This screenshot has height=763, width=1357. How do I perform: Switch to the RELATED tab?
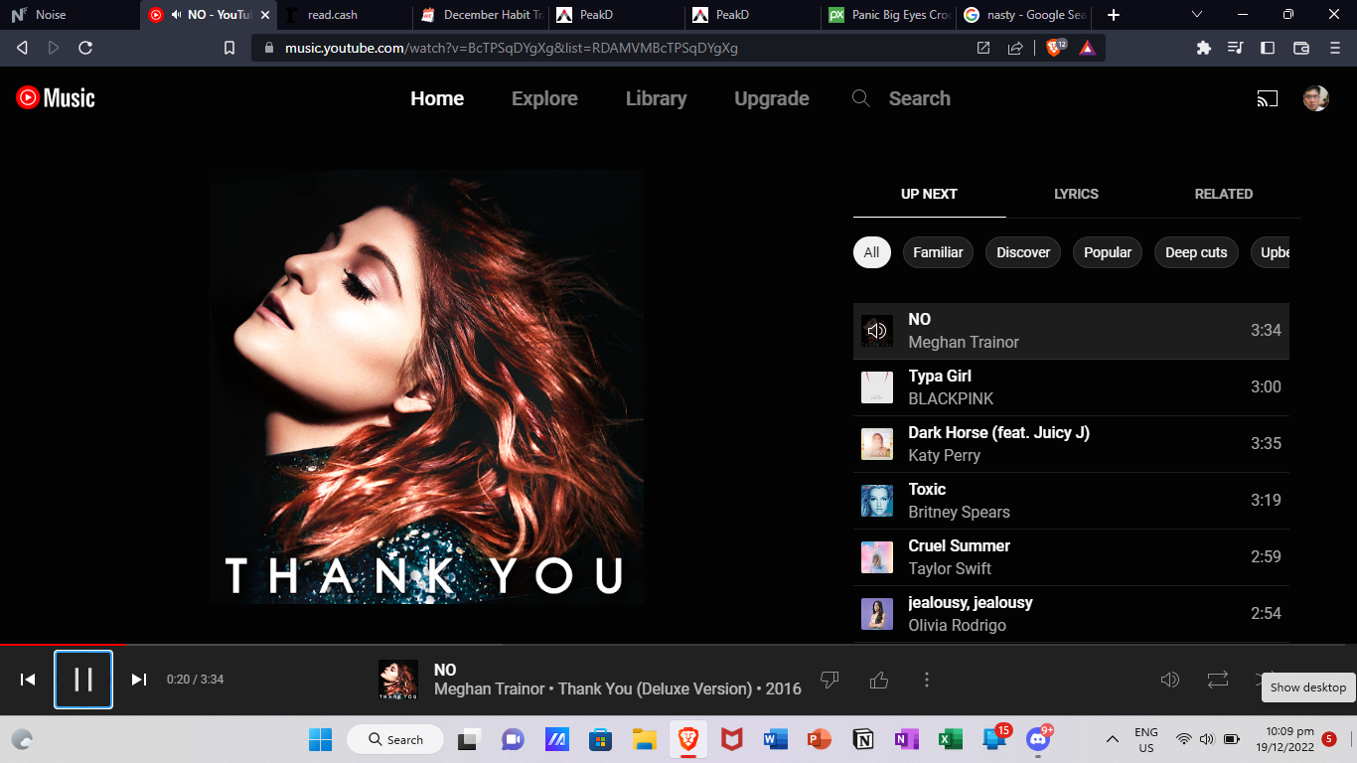click(1224, 194)
